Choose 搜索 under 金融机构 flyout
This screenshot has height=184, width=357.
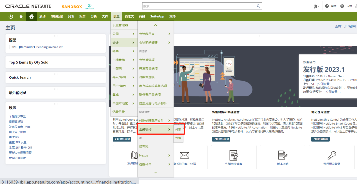pos(178,138)
